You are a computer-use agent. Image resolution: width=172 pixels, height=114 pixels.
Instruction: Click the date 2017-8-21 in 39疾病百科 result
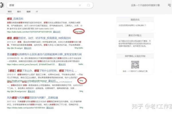coord(11,42)
